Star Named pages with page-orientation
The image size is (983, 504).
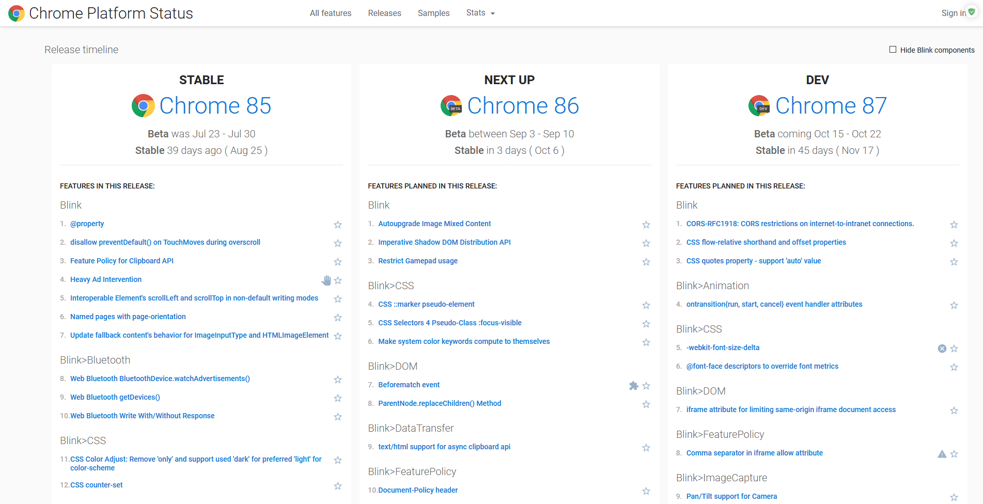338,318
